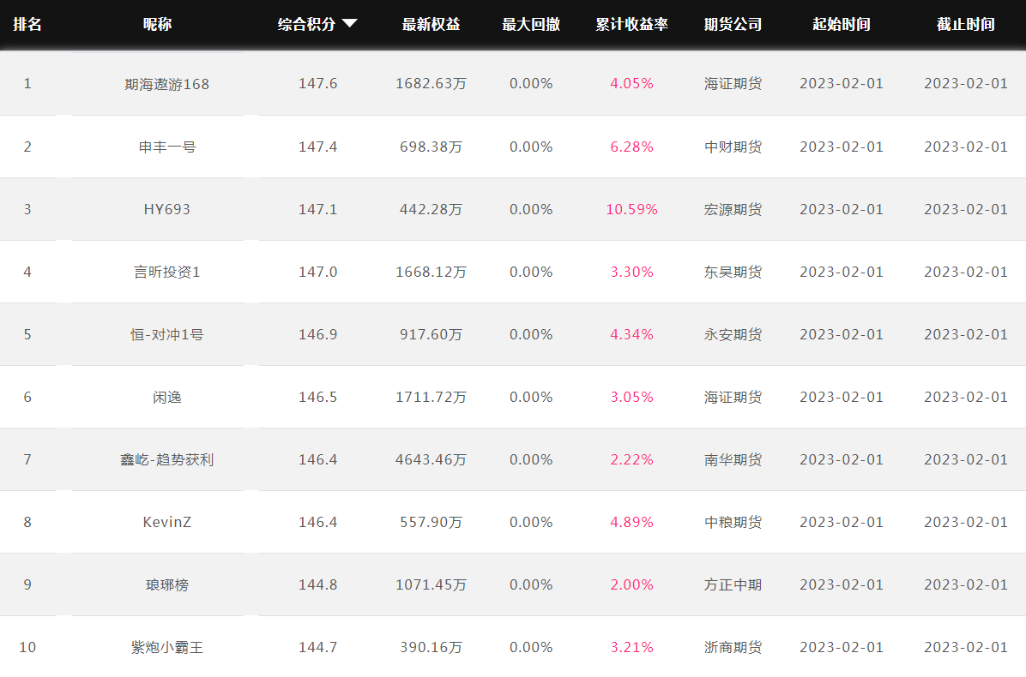Click futures company 东吴期货
Image resolution: width=1026 pixels, height=677 pixels.
[733, 272]
